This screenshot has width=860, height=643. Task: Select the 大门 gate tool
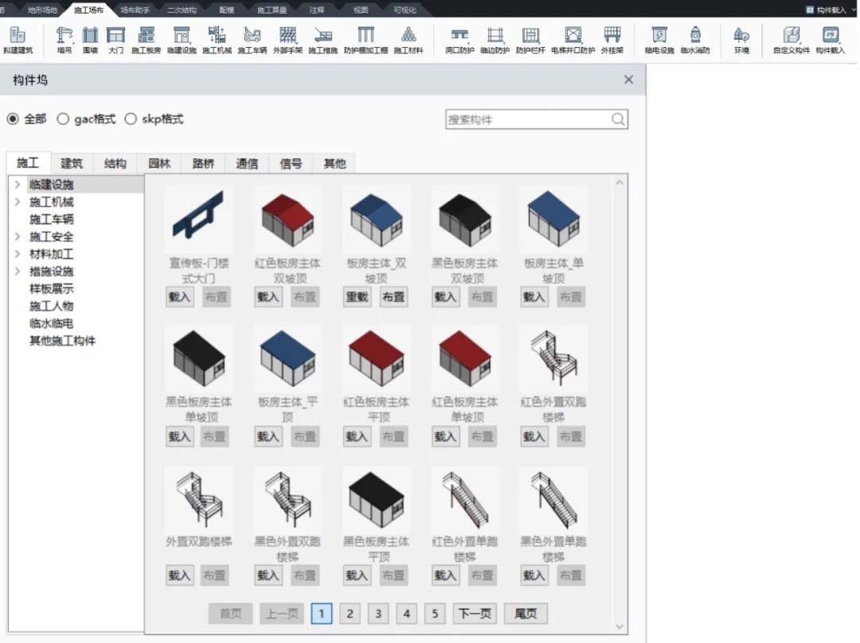point(115,41)
